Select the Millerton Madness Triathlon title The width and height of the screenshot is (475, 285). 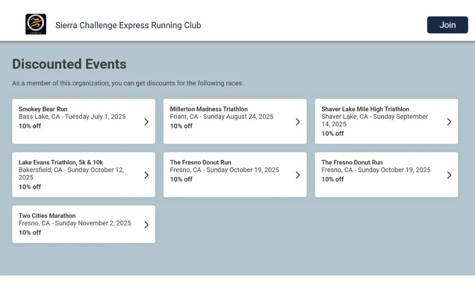(209, 109)
